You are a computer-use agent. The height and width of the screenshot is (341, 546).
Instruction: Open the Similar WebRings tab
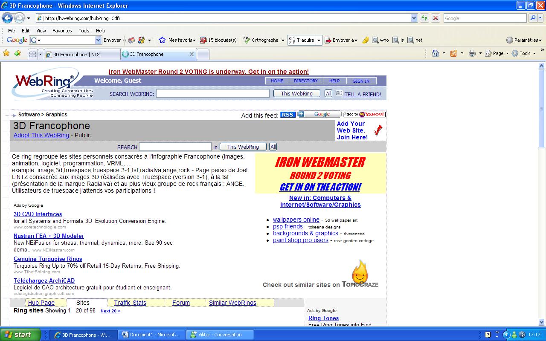(232, 303)
